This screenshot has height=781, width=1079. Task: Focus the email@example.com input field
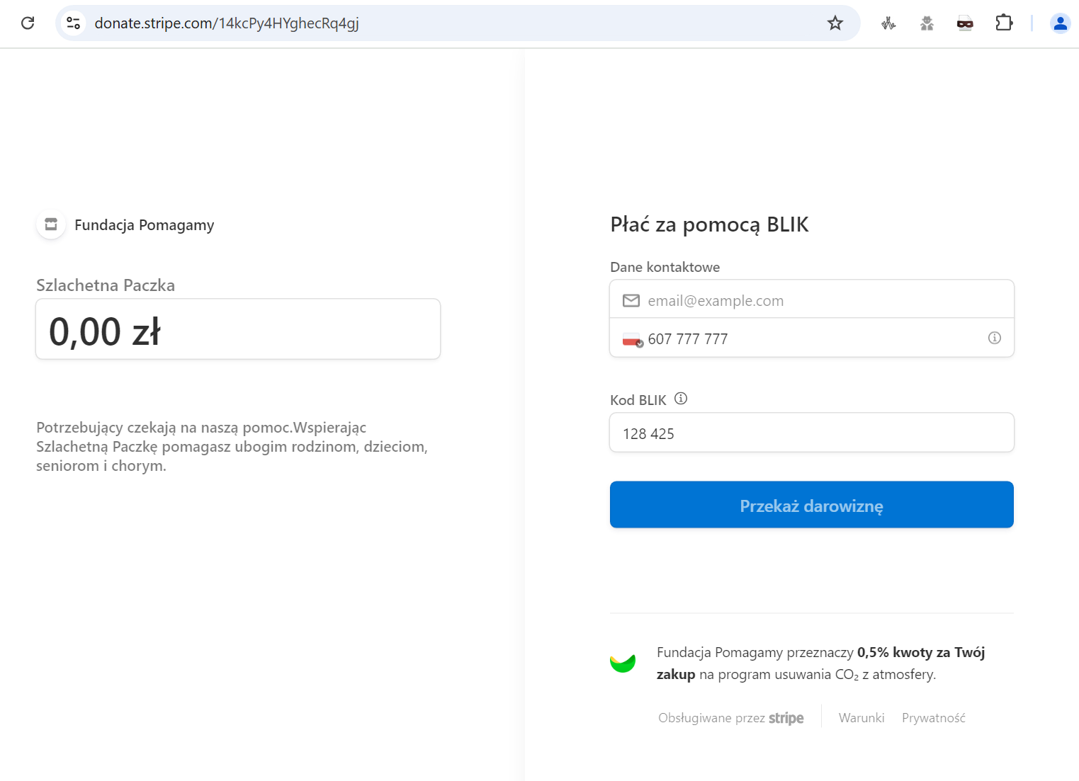click(x=779, y=300)
